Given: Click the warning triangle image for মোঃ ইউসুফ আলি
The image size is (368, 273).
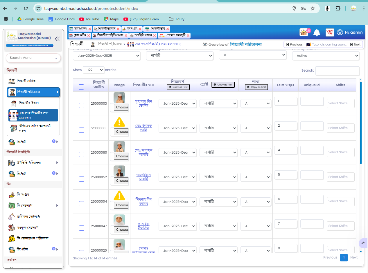Looking at the screenshot, I should (119, 122).
